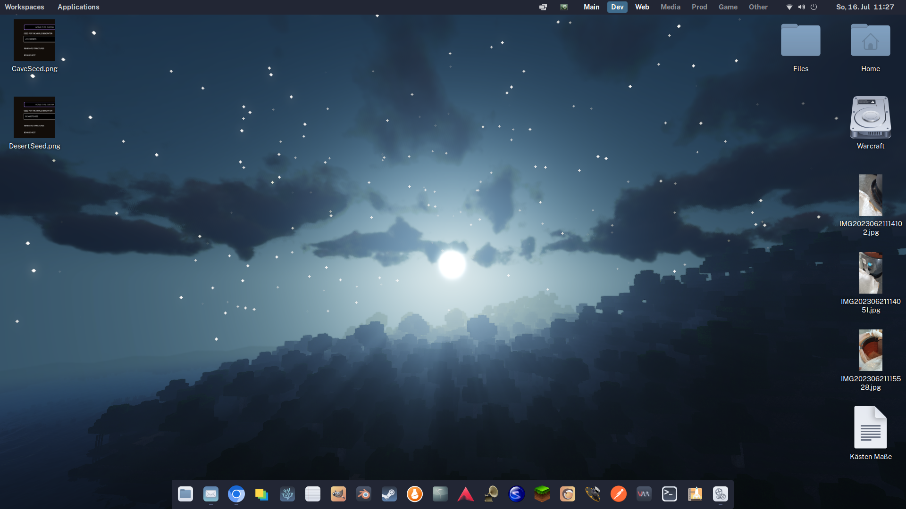The height and width of the screenshot is (509, 906).
Task: Launch the terminal from the dock
Action: point(669,494)
